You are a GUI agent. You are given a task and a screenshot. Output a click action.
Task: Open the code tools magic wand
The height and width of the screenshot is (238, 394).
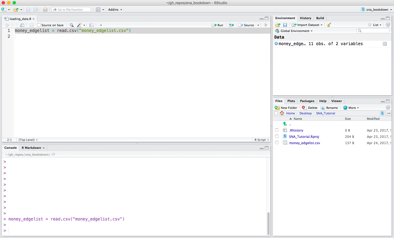coord(79,25)
